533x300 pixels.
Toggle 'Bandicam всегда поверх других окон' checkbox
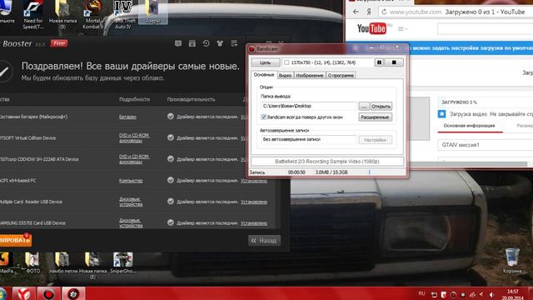(263, 117)
